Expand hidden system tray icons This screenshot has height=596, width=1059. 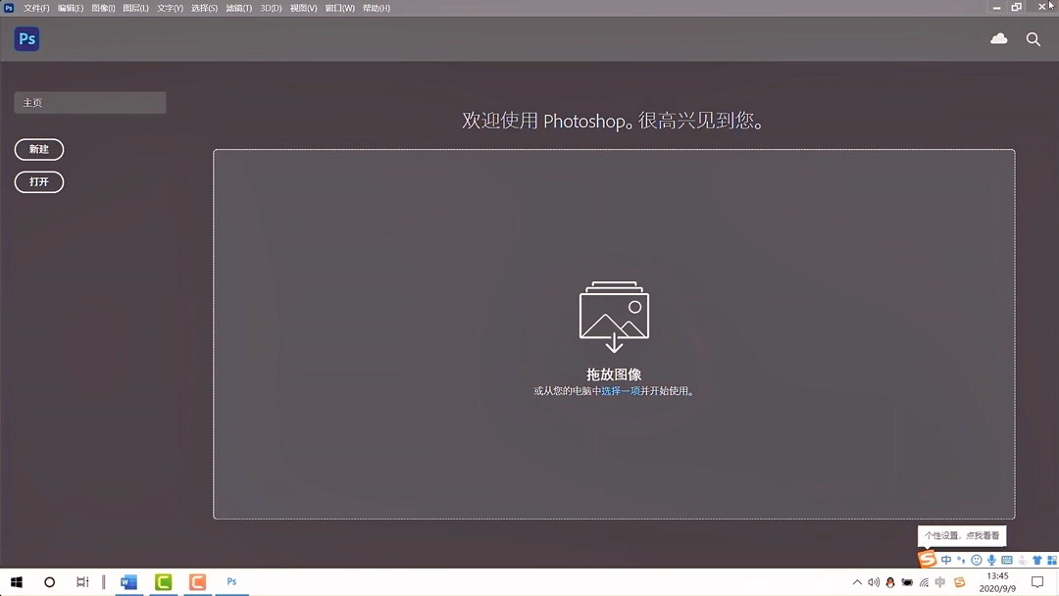857,581
